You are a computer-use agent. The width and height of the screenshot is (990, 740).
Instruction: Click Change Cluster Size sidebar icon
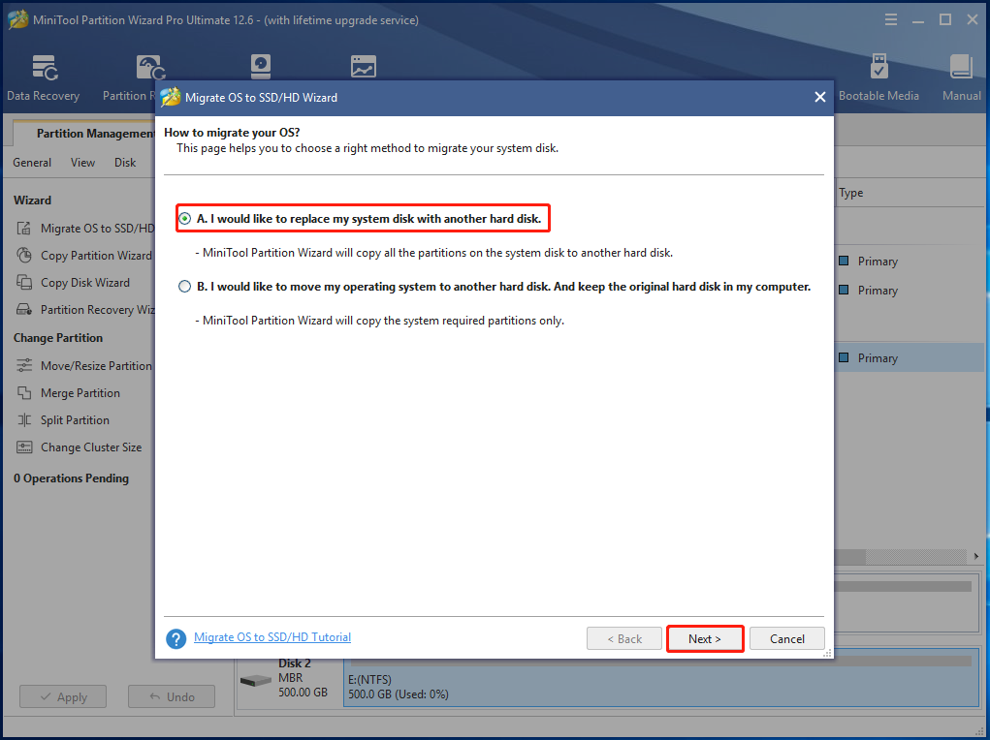[x=24, y=447]
